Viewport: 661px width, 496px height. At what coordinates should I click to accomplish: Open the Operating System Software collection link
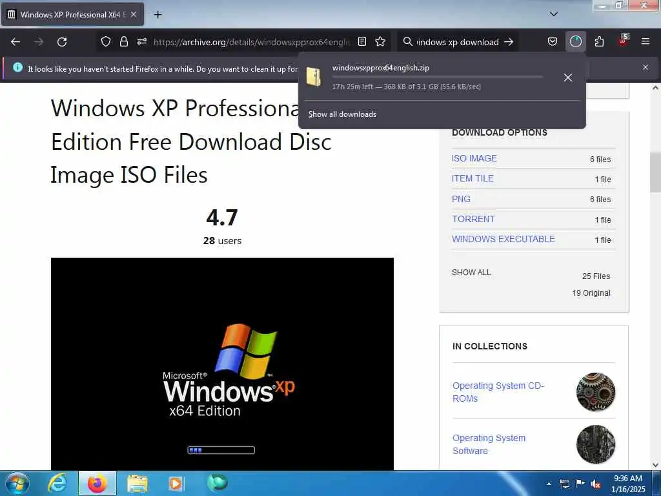[x=489, y=444]
